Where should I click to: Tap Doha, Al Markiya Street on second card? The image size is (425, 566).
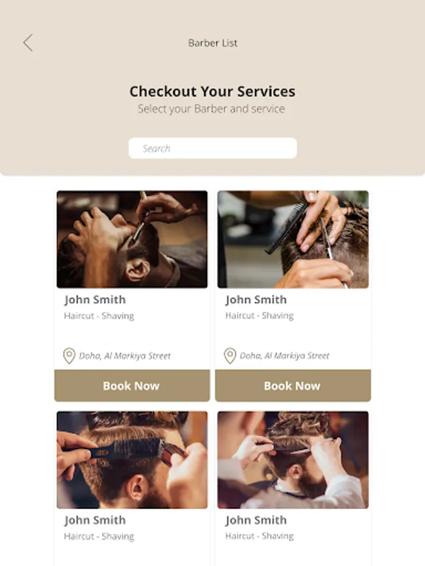click(285, 356)
